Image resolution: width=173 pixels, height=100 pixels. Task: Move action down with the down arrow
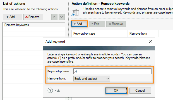coord(62,17)
